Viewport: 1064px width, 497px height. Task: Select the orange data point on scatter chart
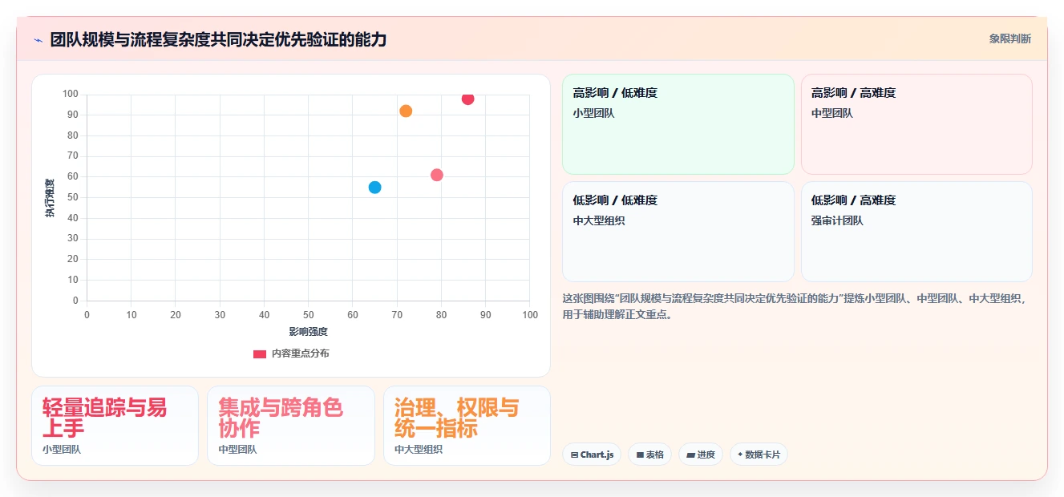tap(406, 111)
